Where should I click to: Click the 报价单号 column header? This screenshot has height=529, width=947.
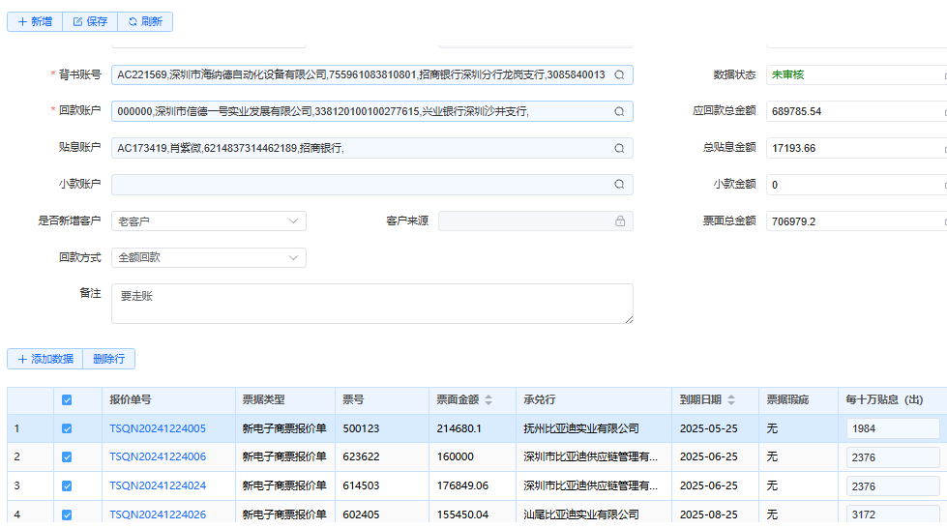pyautogui.click(x=168, y=399)
